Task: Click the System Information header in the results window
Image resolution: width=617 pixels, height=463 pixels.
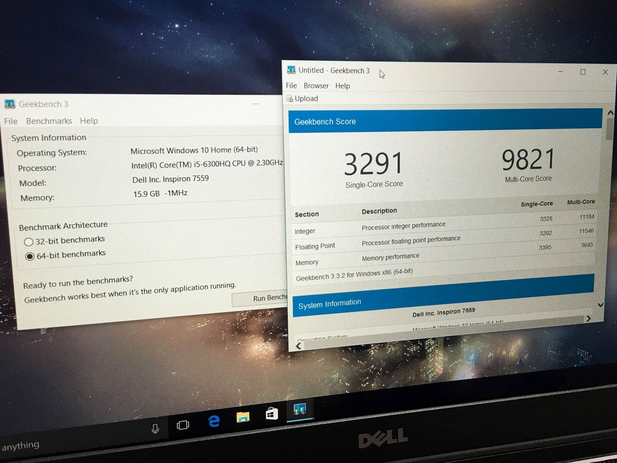Action: coord(443,296)
